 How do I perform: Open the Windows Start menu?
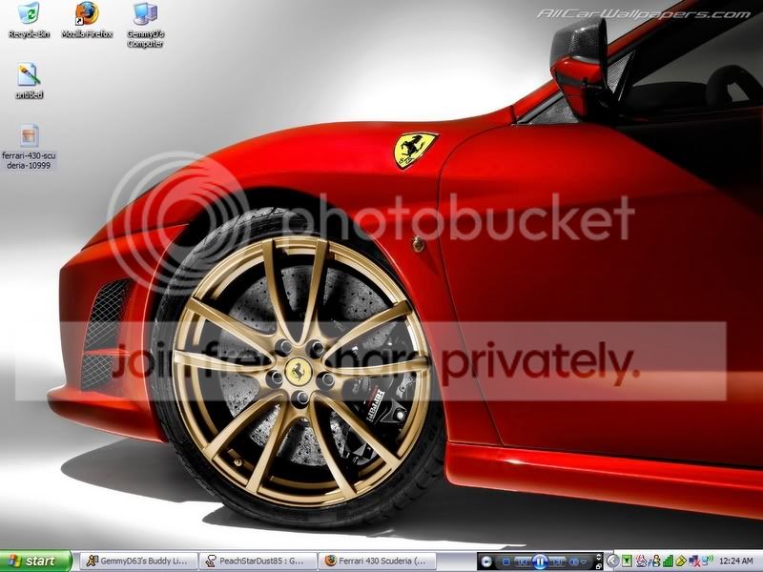36,562
